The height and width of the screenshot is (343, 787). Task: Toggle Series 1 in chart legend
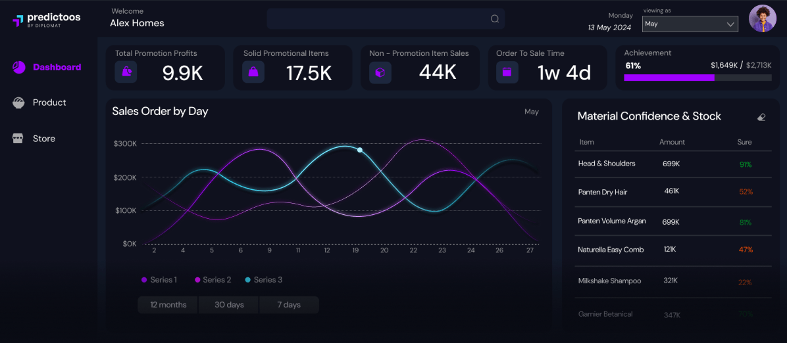pyautogui.click(x=159, y=280)
